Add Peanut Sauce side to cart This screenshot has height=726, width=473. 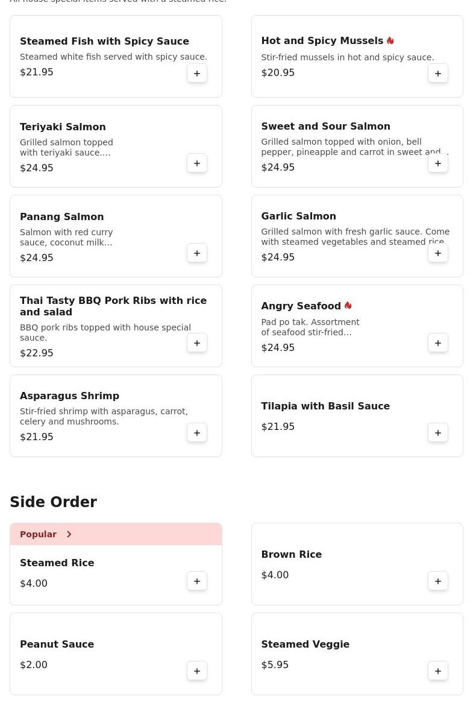click(197, 671)
